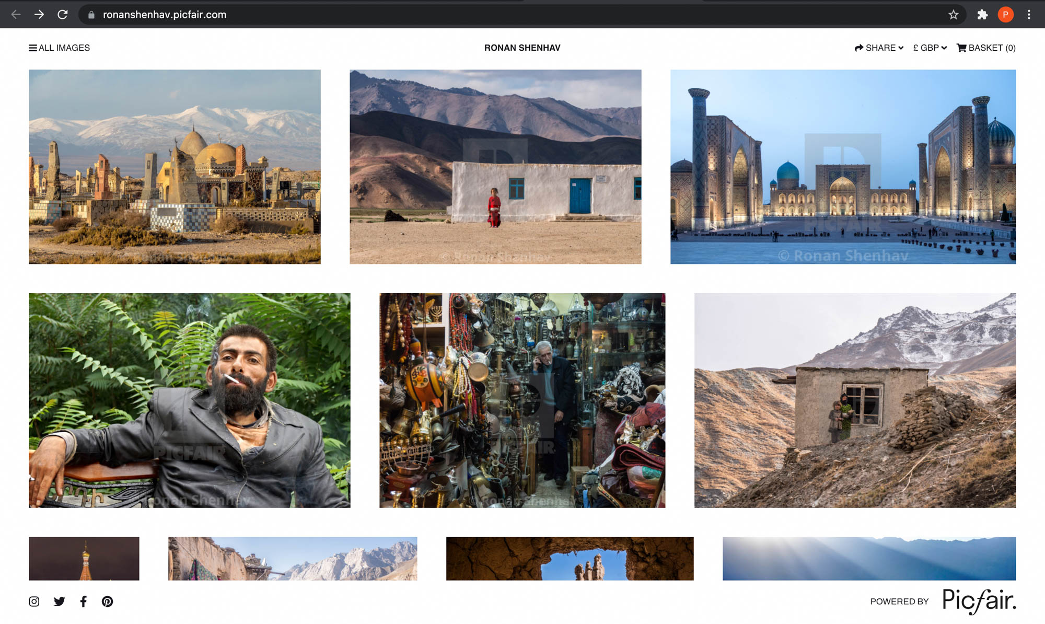Click the shopping basket cart icon
Image resolution: width=1045 pixels, height=624 pixels.
coord(961,48)
